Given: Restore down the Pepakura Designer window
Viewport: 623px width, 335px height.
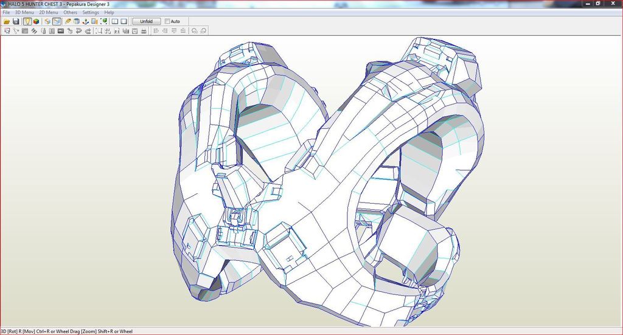Looking at the screenshot, I should coord(598,4).
